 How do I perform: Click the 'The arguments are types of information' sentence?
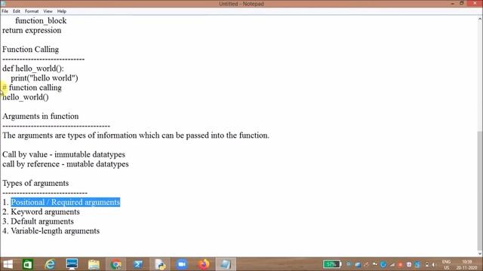136,135
